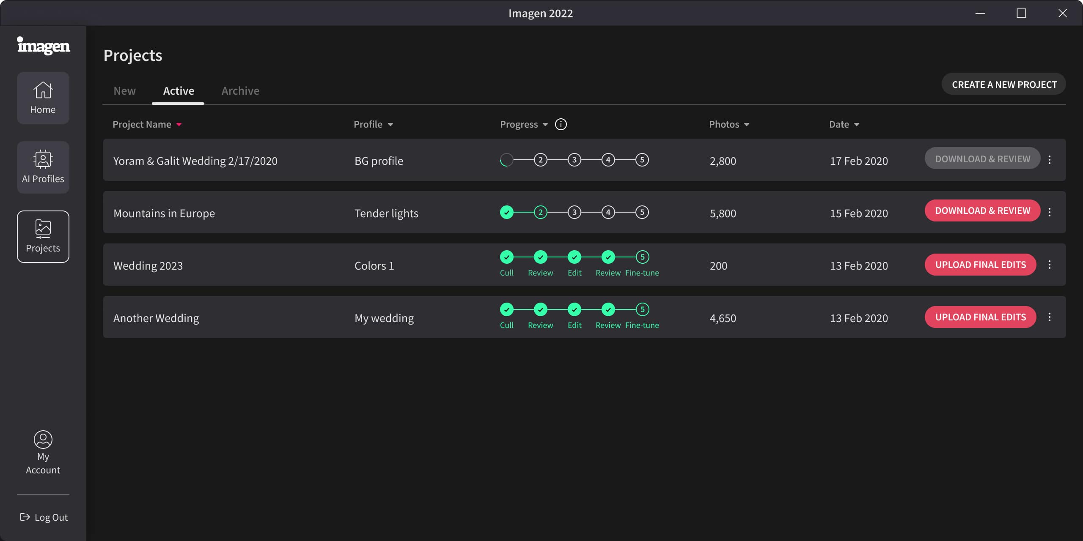Sort projects using Date dropdown
The width and height of the screenshot is (1083, 541).
(857, 125)
